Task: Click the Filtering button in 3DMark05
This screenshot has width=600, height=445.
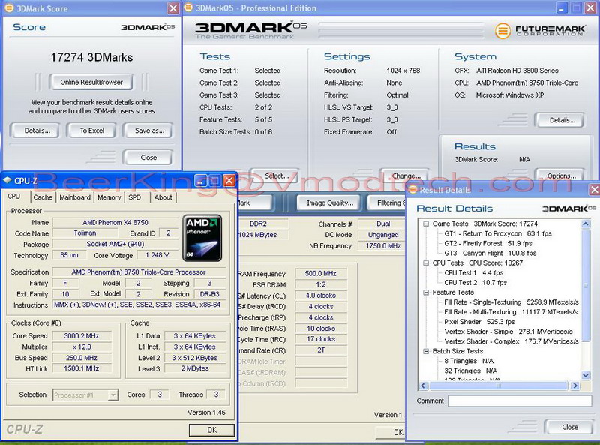Action: [387, 203]
